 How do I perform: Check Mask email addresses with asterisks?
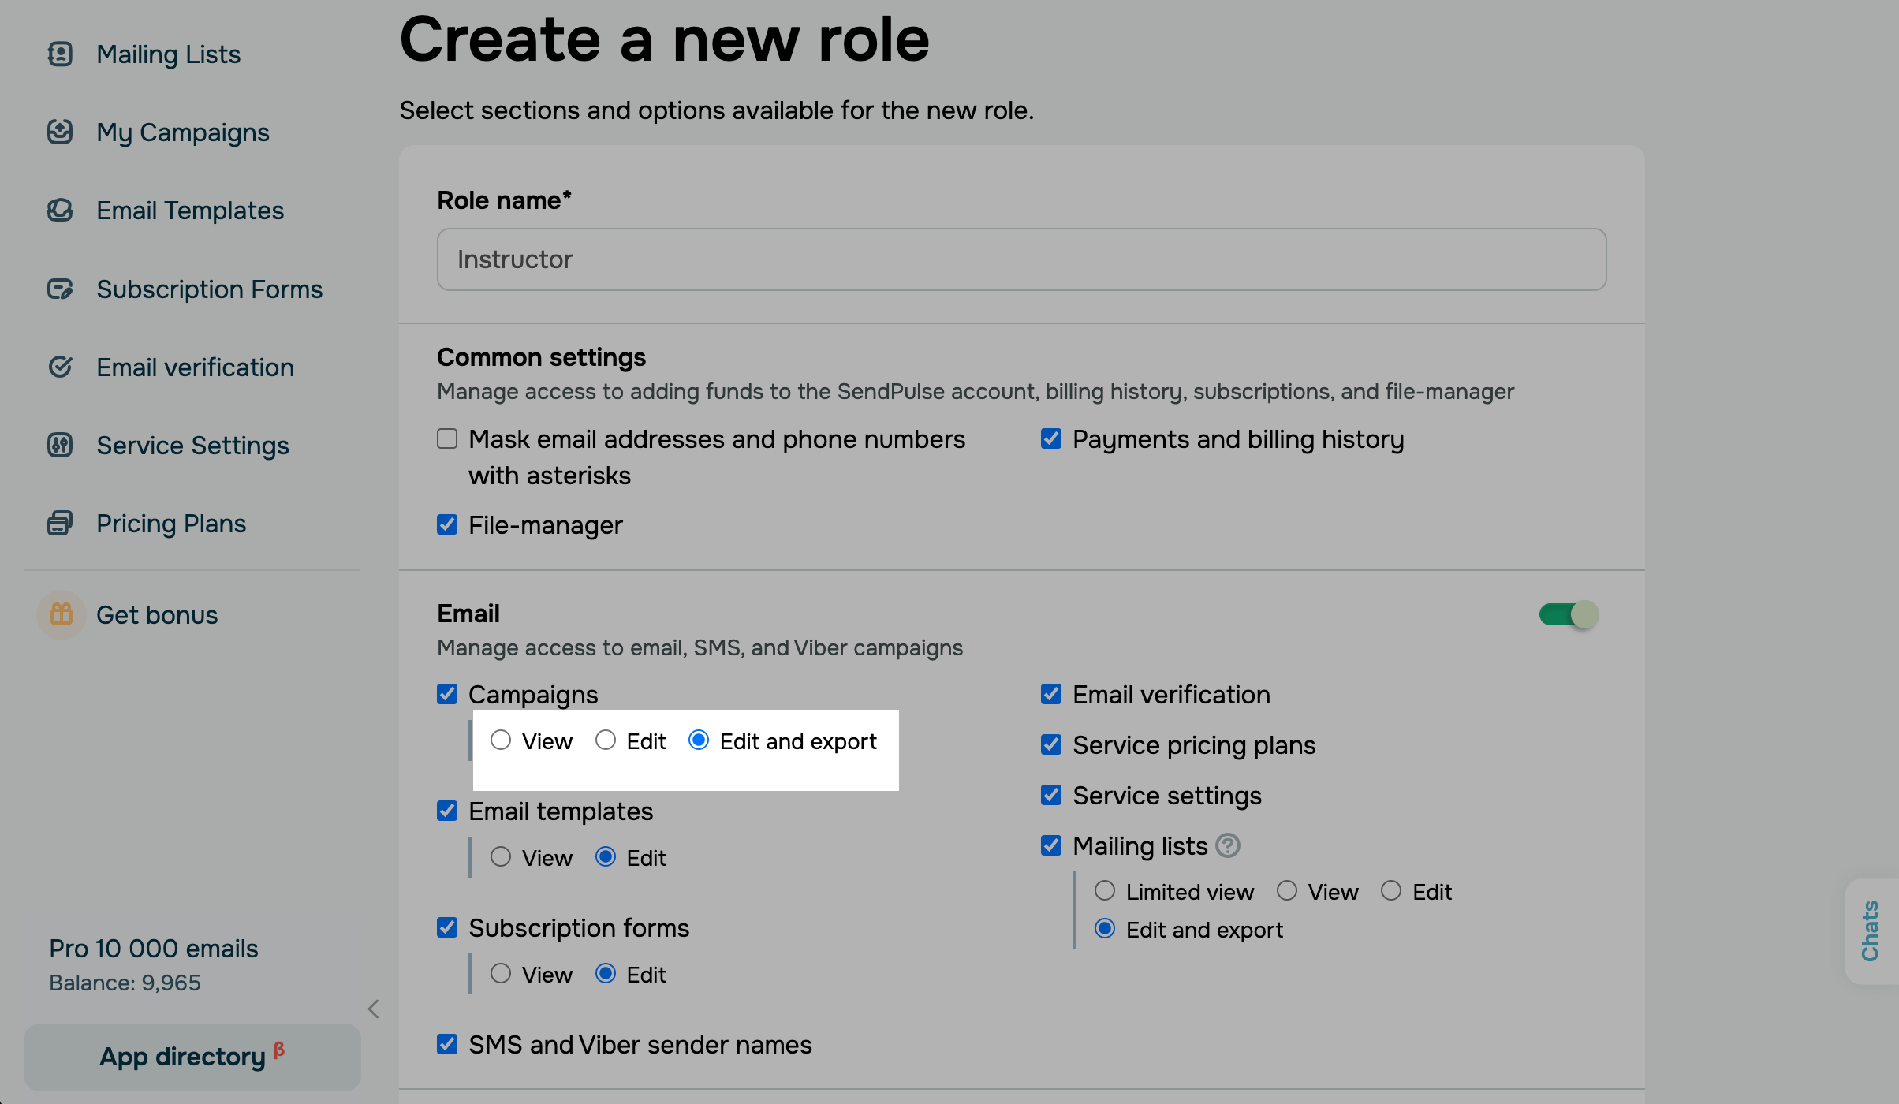447,438
